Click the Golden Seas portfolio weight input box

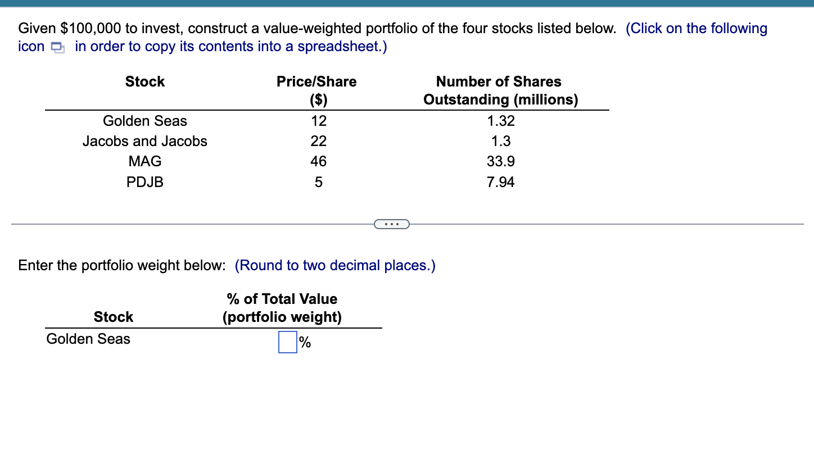click(287, 342)
